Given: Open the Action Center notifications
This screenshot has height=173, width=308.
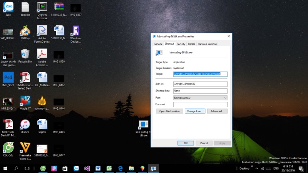Looking at the screenshot, I should [x=301, y=168].
